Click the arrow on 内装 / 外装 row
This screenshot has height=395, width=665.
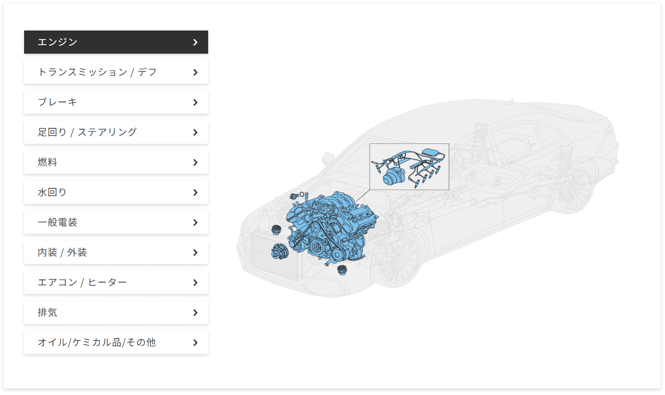(195, 253)
